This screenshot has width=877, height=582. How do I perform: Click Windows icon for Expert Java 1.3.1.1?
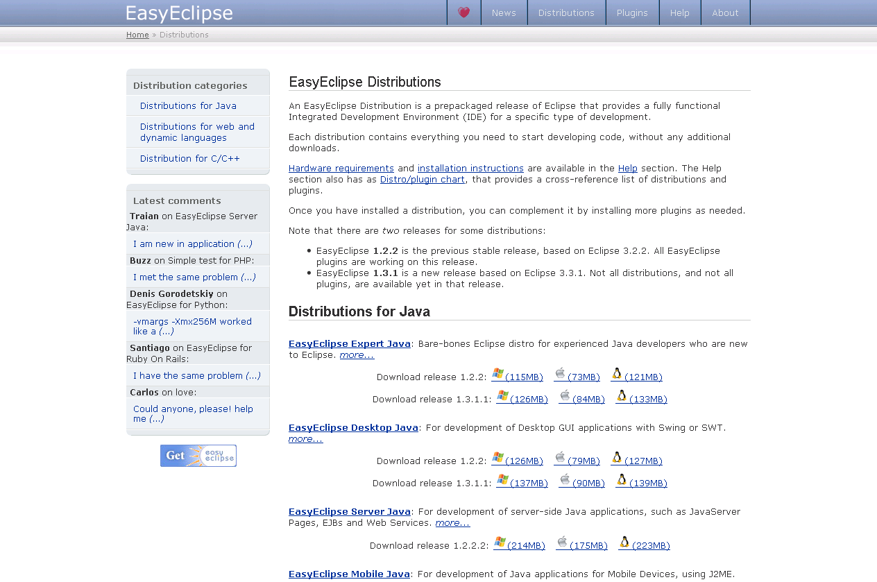click(502, 397)
